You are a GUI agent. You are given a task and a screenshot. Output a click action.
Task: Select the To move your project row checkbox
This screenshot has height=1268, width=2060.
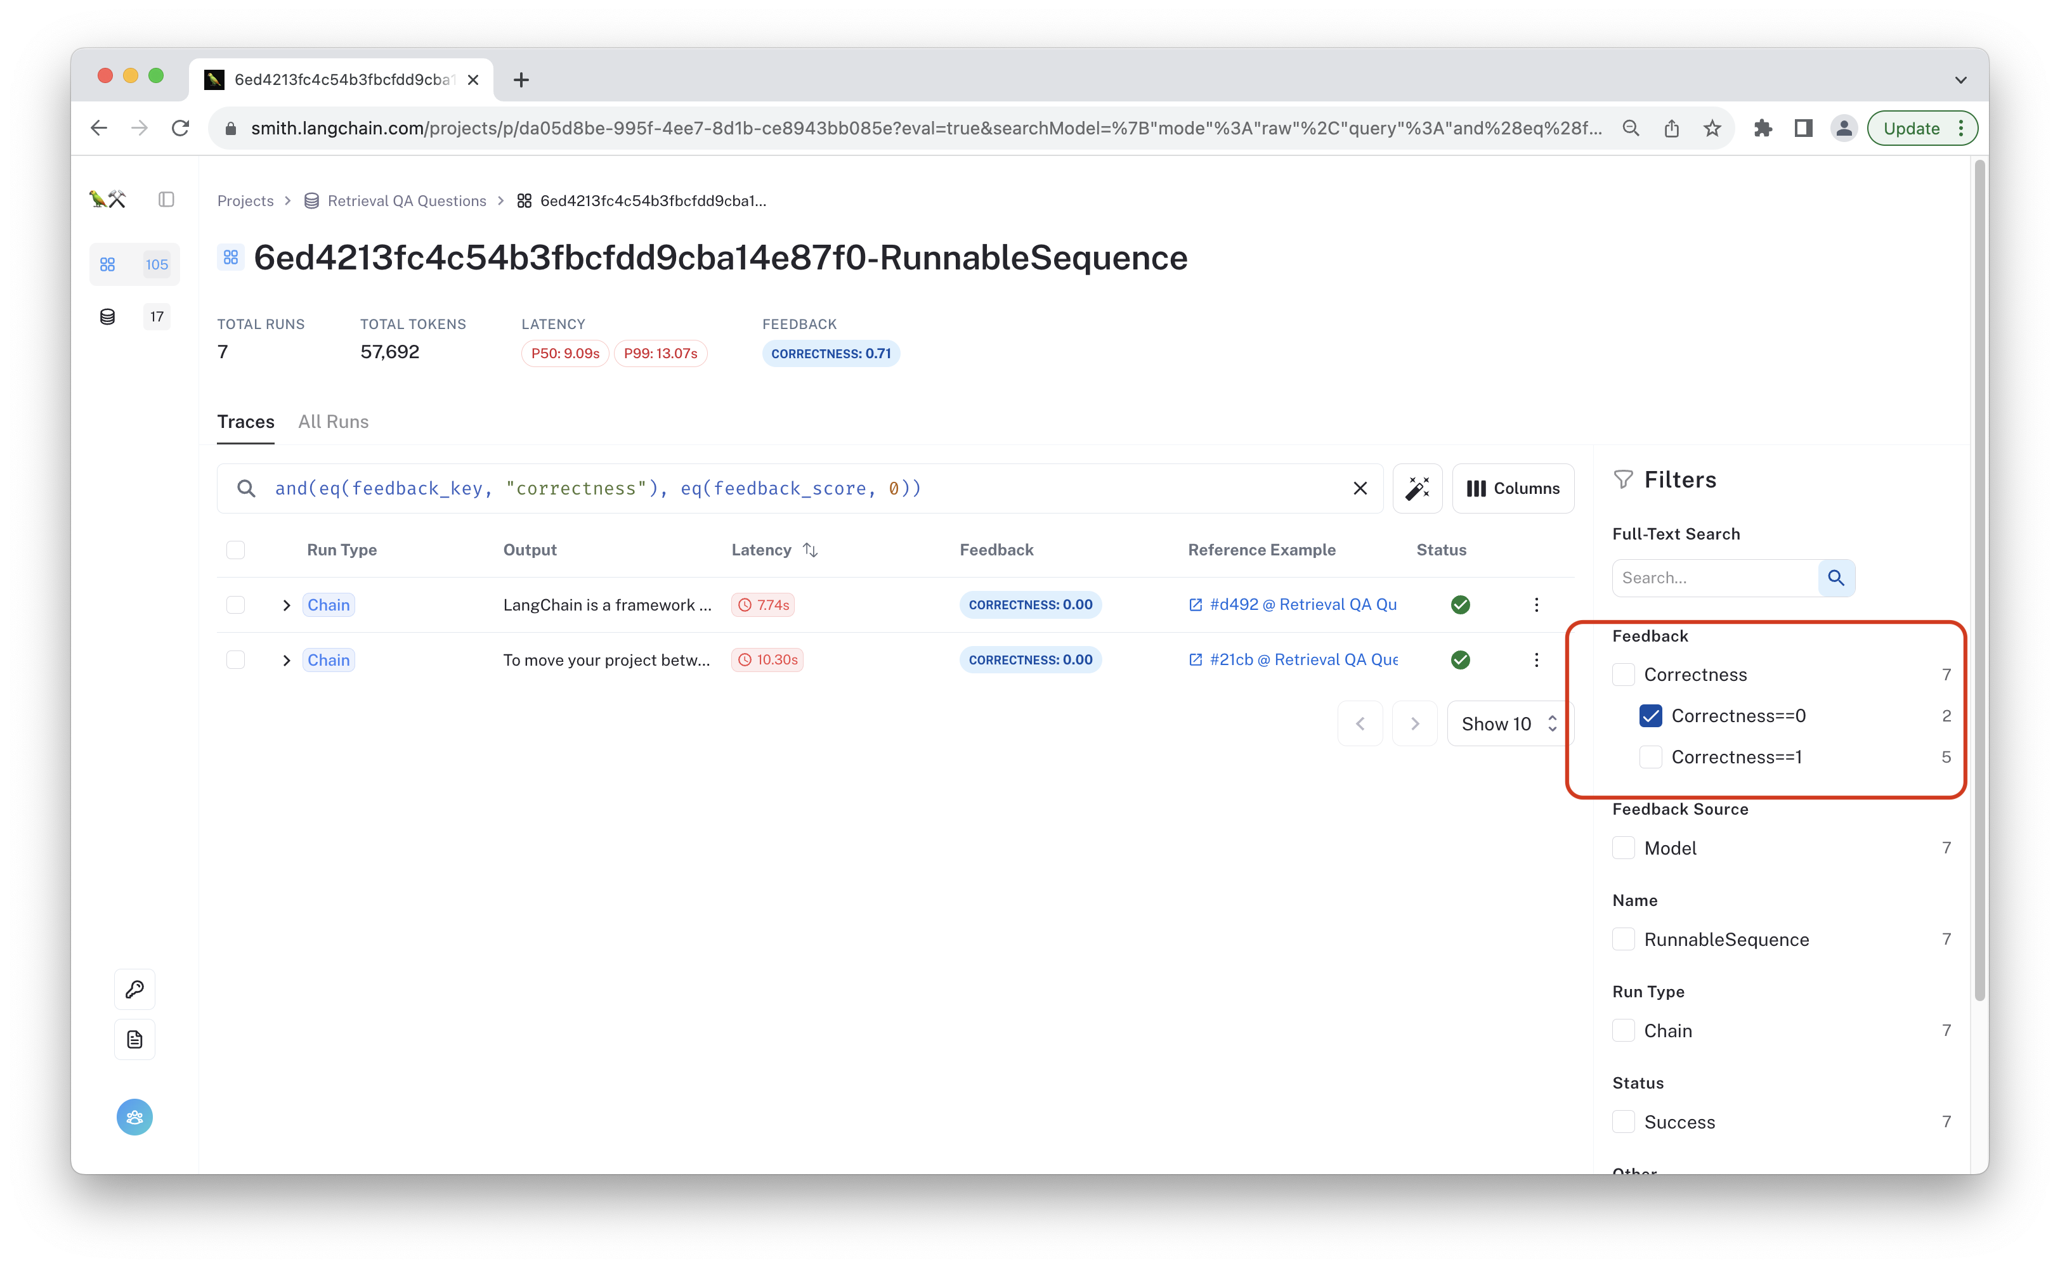pyautogui.click(x=236, y=660)
